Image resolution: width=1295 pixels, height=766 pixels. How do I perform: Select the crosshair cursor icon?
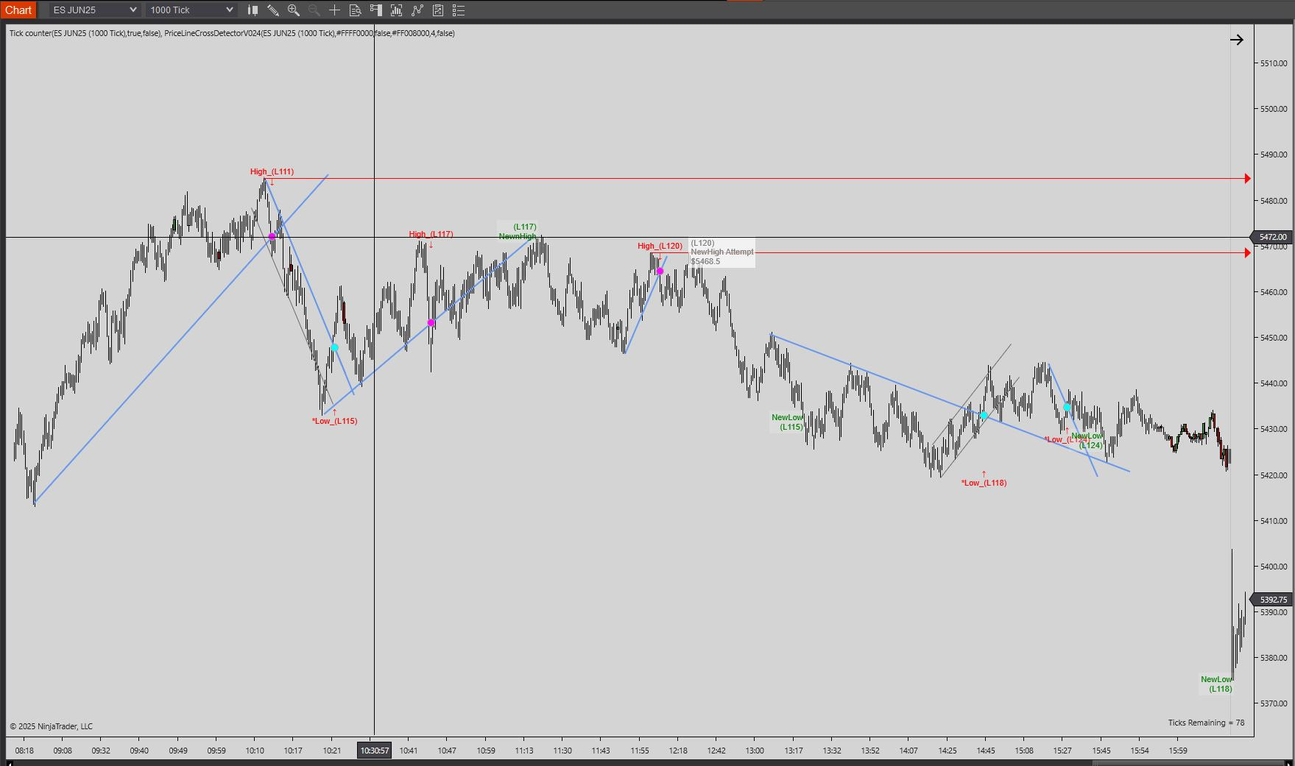point(335,10)
